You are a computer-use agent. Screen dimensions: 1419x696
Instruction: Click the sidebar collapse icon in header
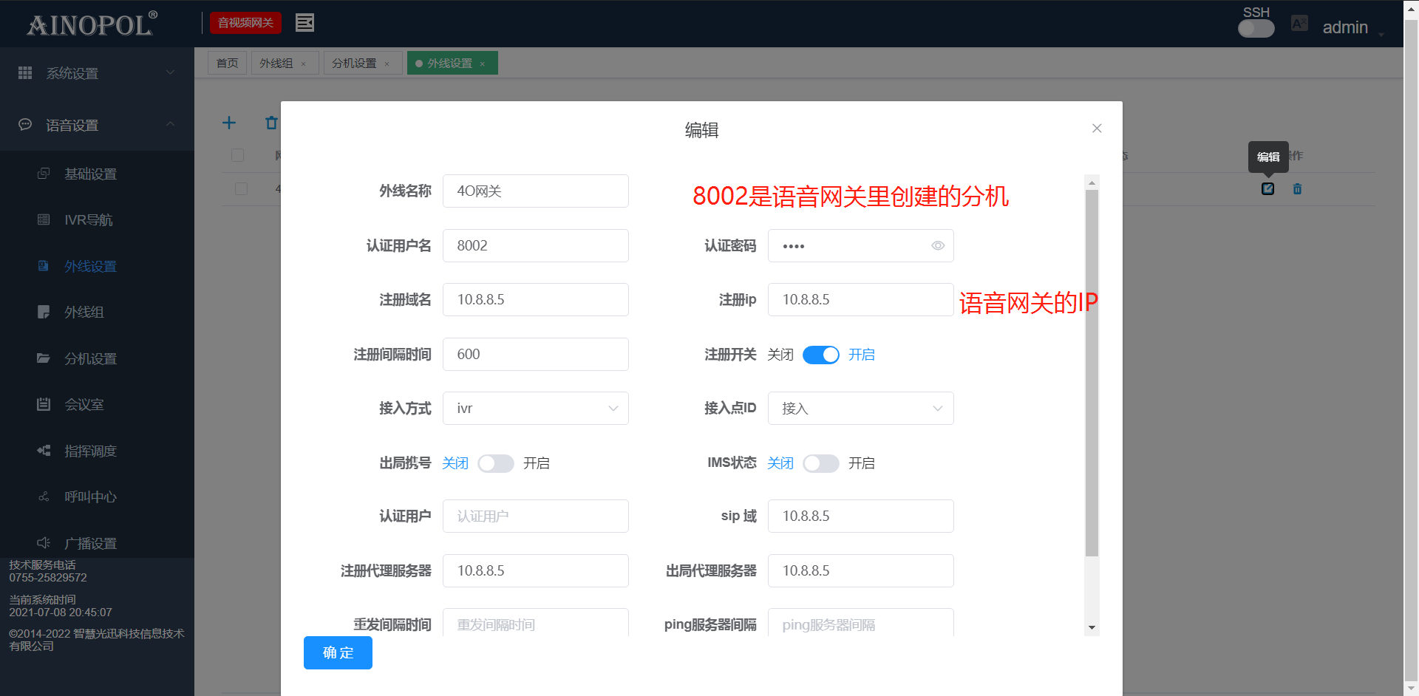coord(304,23)
